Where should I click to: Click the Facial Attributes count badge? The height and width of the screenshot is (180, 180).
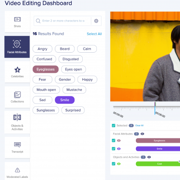click(136, 134)
